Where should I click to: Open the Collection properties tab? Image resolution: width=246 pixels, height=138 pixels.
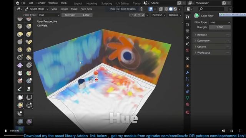[x=188, y=58]
